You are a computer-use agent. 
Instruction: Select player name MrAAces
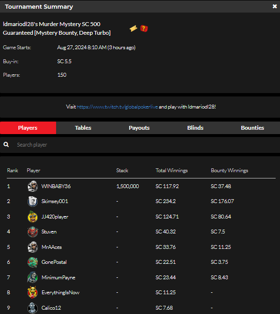[x=52, y=247]
